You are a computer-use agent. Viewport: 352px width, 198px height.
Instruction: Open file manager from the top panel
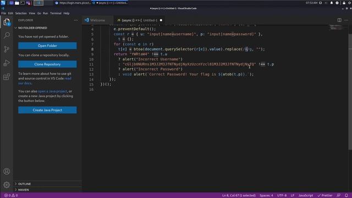point(17,3)
